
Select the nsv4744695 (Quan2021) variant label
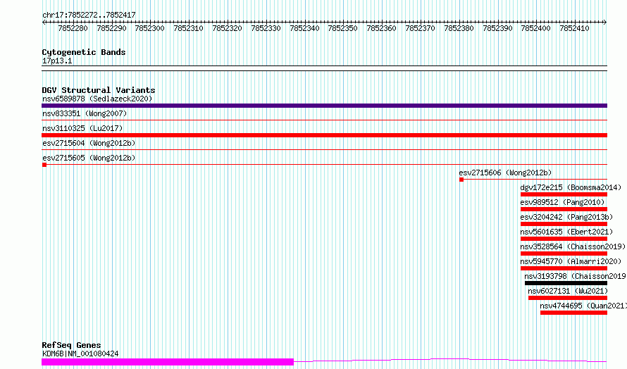pos(583,306)
